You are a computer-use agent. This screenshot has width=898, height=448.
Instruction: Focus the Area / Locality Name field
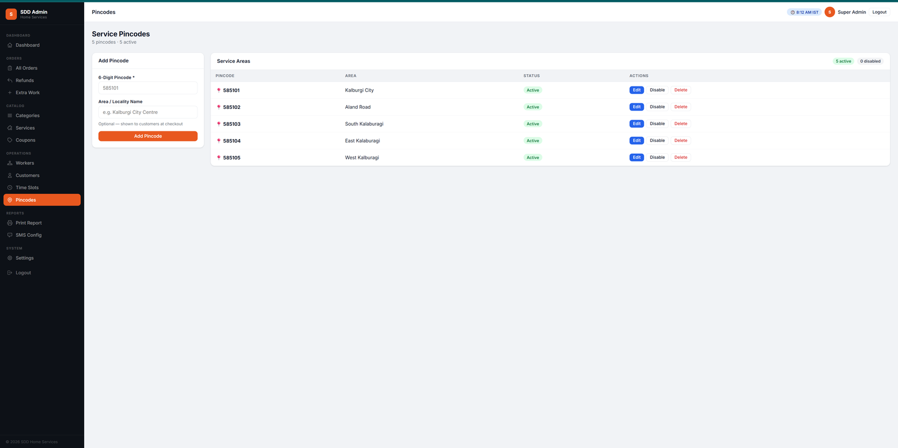tap(148, 112)
